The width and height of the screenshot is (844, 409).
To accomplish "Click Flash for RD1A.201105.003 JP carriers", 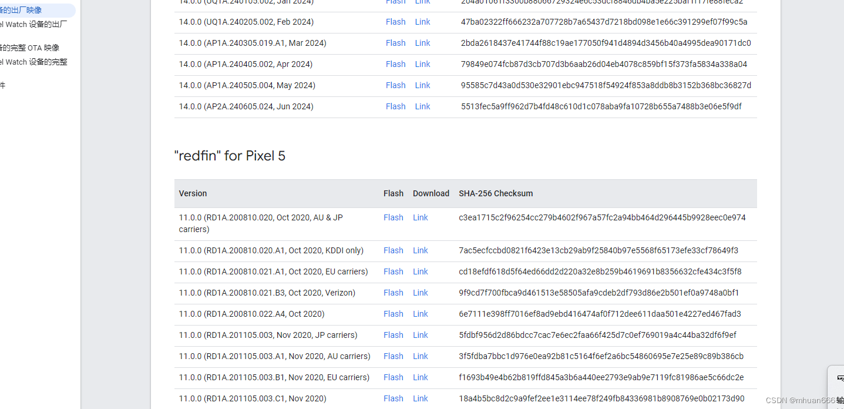I will (x=393, y=335).
